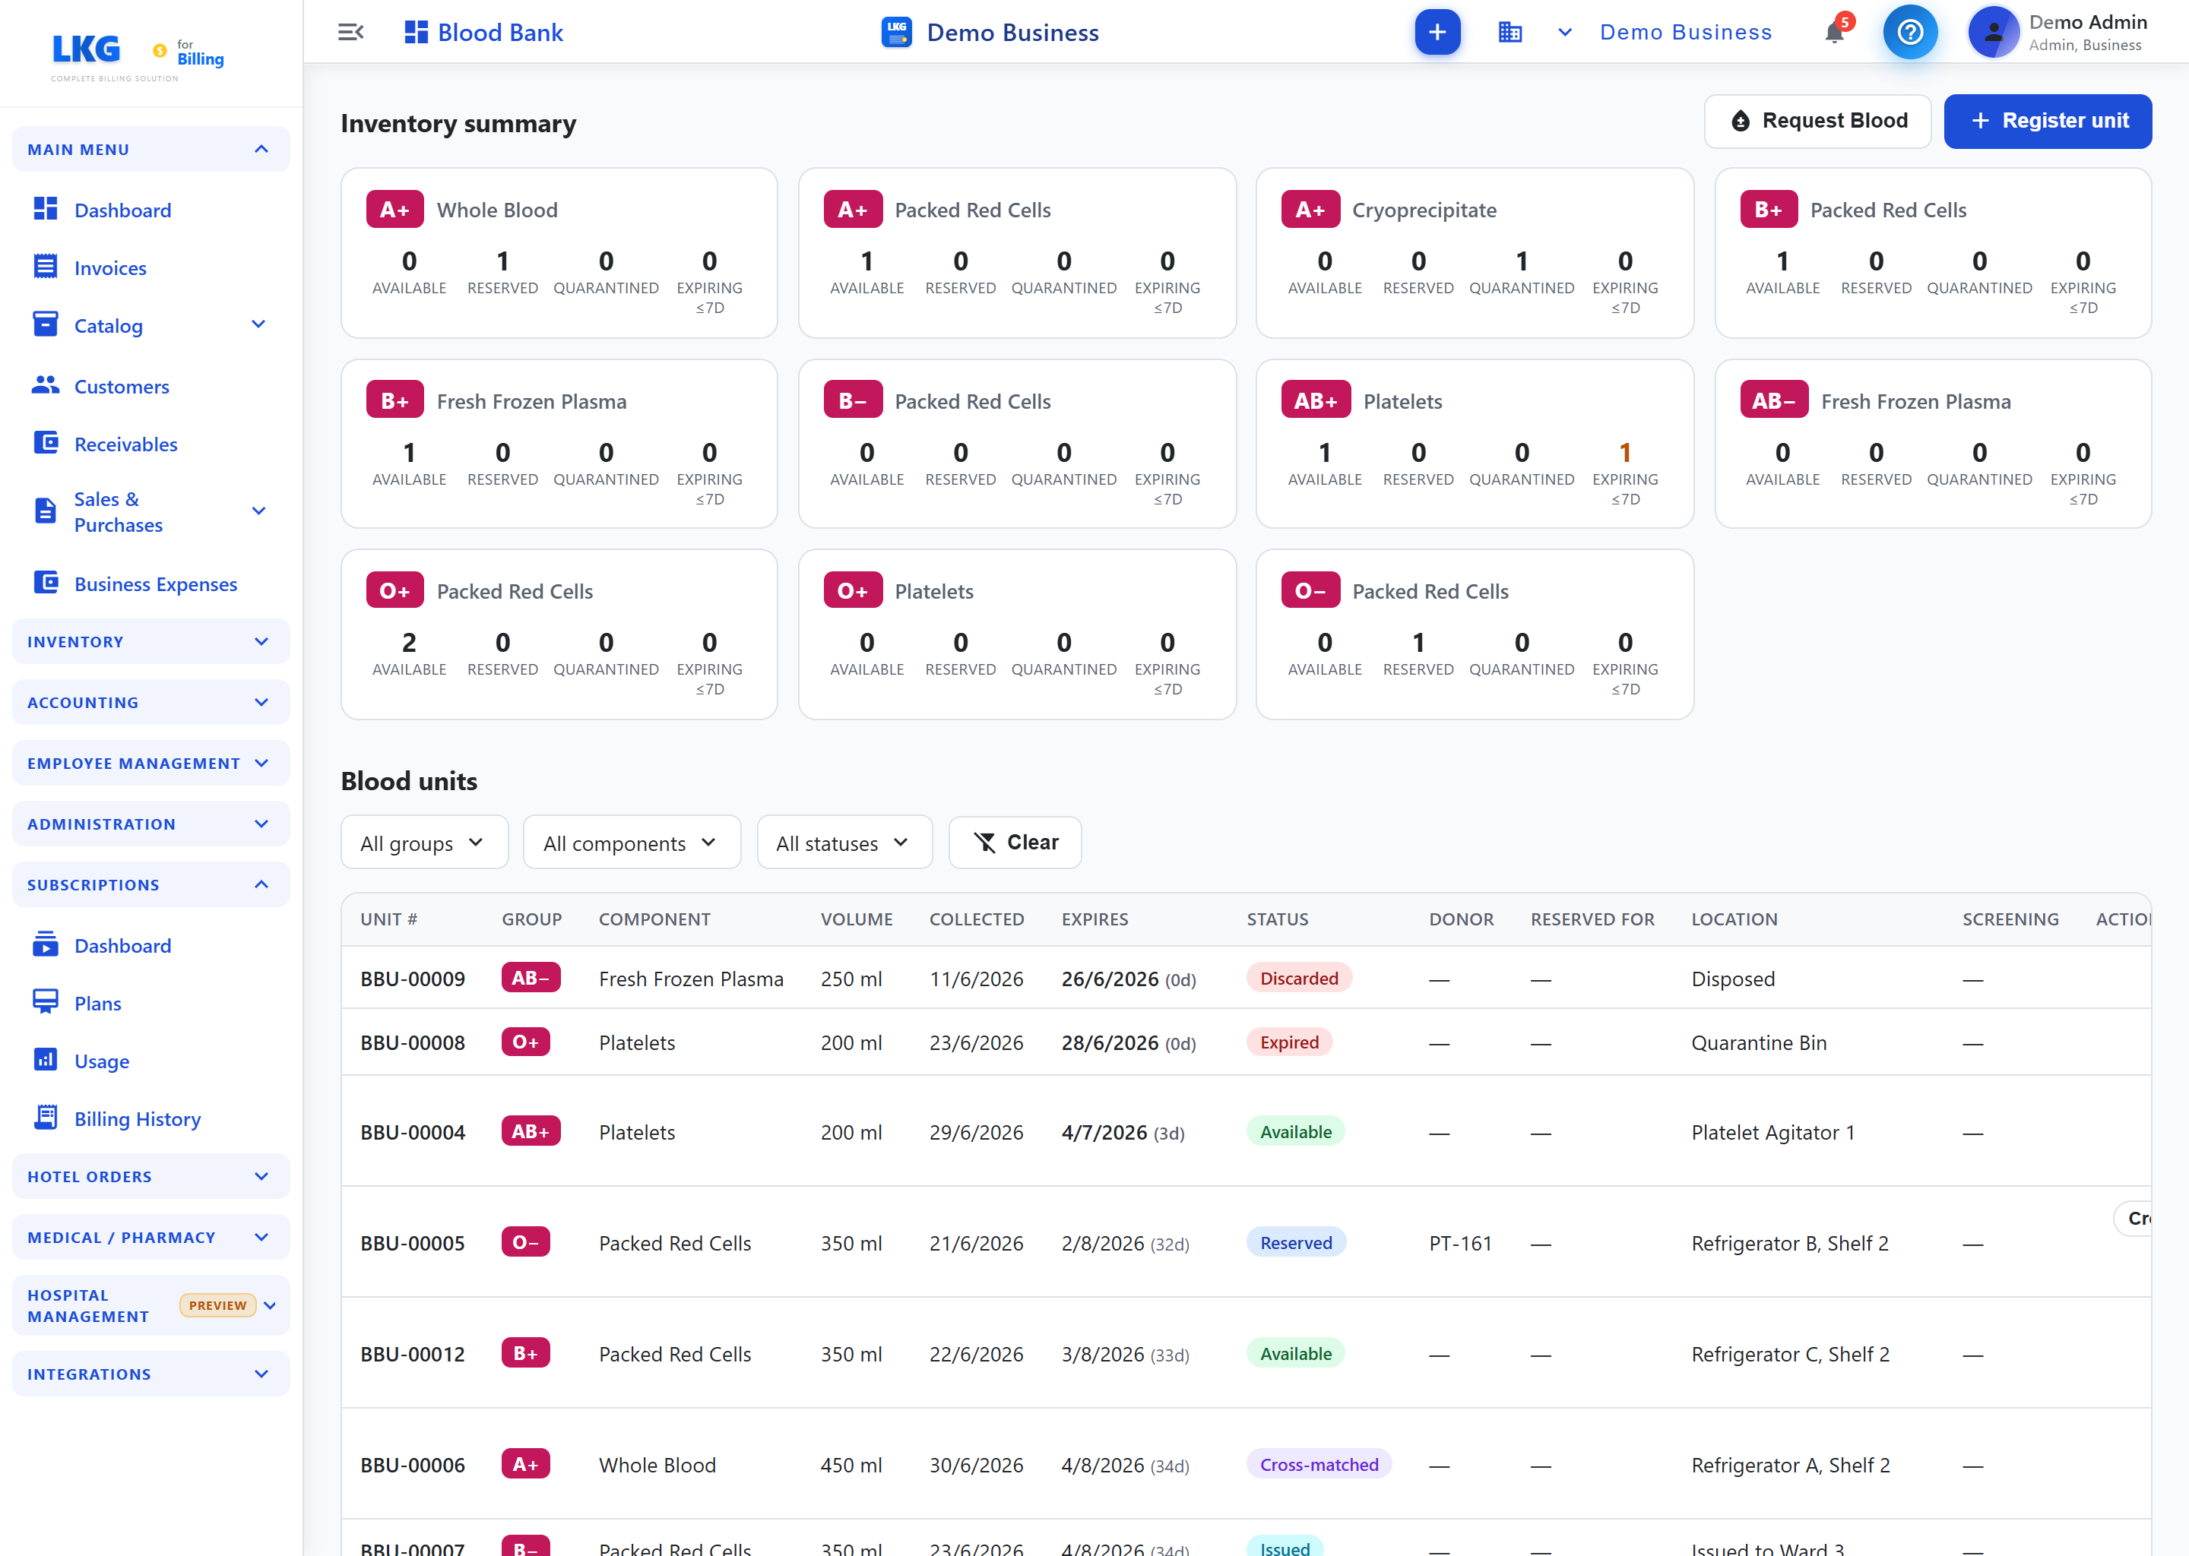Viewport: 2189px width, 1556px height.
Task: Click the Billing History receipt icon
Action: tap(45, 1118)
